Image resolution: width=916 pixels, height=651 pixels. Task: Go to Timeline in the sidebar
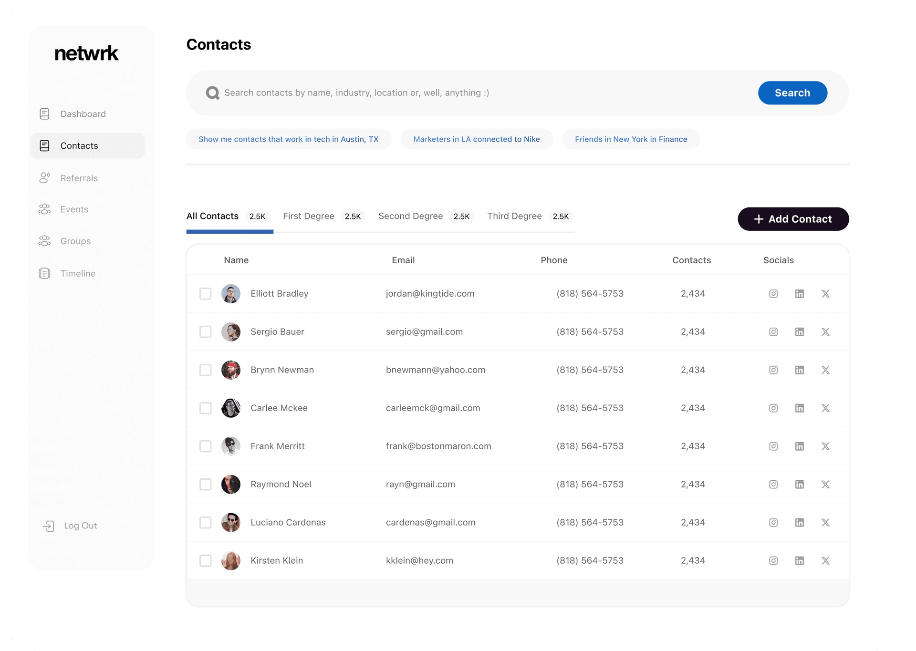[78, 274]
